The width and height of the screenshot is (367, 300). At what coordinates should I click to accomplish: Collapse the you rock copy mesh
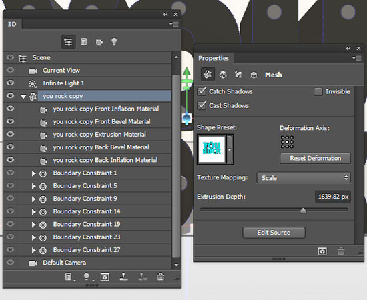23,96
